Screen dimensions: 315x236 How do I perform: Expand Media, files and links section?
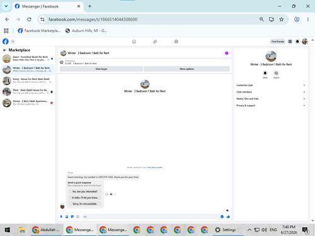[270, 99]
